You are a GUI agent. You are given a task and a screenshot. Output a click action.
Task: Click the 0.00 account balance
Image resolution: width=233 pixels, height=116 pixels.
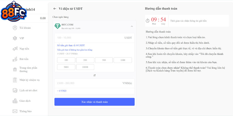point(43,18)
